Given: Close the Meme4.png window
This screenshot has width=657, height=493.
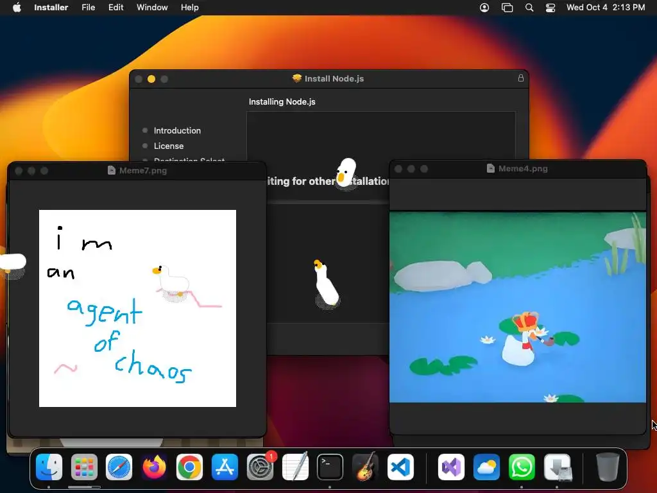Looking at the screenshot, I should (x=398, y=169).
